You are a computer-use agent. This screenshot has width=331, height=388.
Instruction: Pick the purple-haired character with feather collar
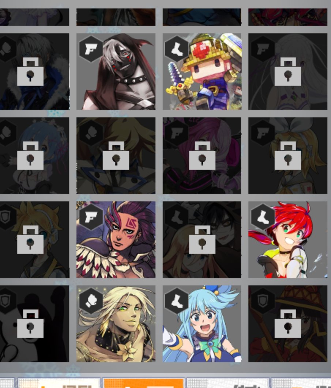[x=116, y=240]
